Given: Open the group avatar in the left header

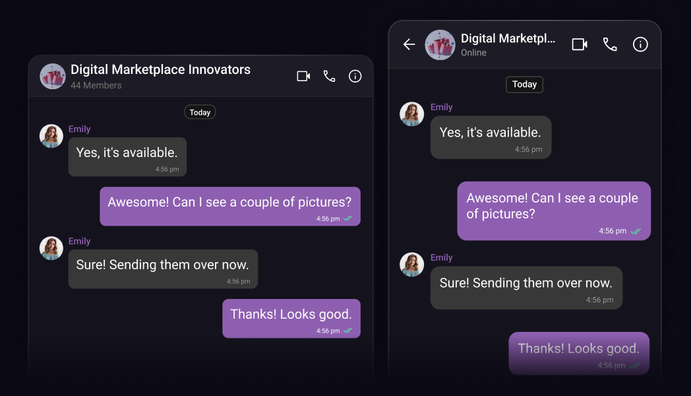Looking at the screenshot, I should tap(52, 76).
